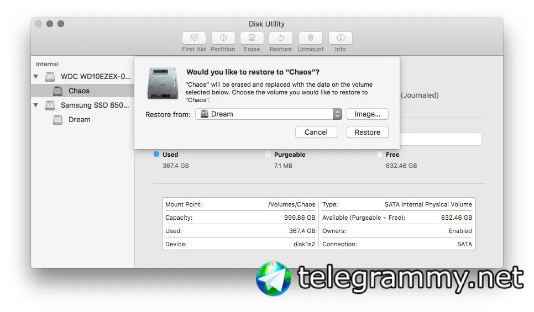Click the blue Used color dot
Image resolution: width=534 pixels, height=312 pixels.
click(x=156, y=154)
